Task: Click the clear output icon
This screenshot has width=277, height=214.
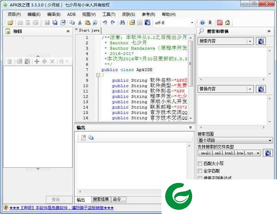Action: click(x=84, y=137)
